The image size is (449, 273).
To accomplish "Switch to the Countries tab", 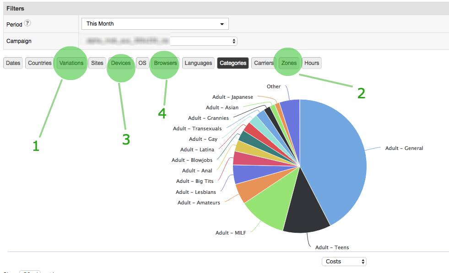I will point(39,63).
